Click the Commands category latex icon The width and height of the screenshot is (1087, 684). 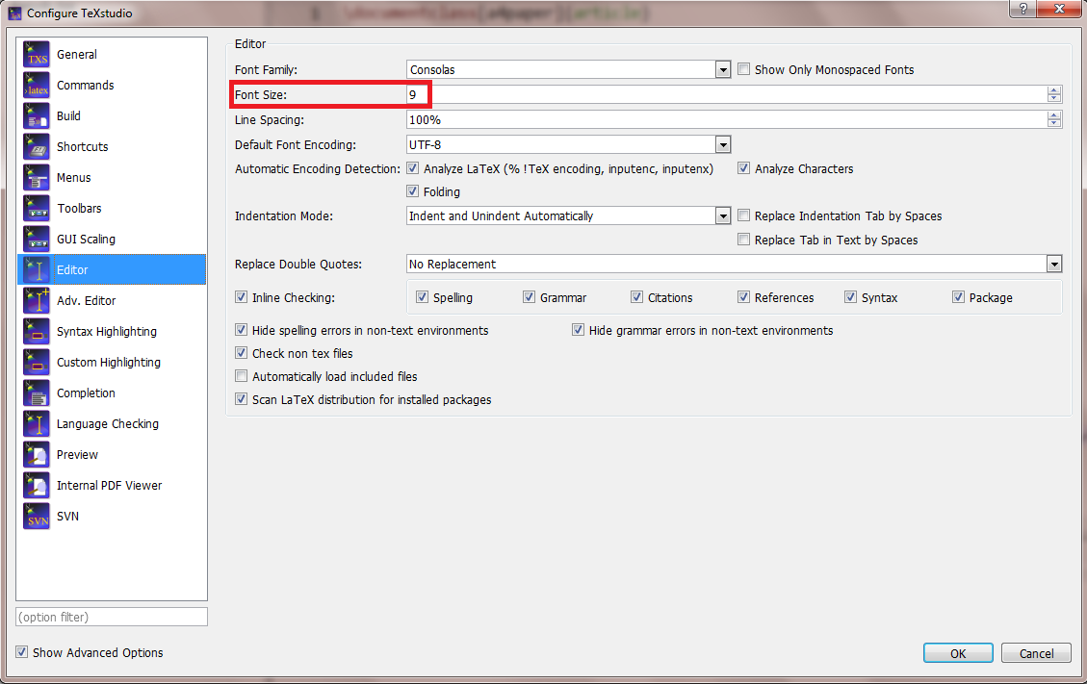tap(37, 86)
